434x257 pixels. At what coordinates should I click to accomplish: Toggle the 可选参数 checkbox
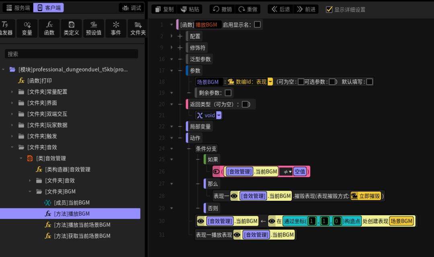[332, 82]
